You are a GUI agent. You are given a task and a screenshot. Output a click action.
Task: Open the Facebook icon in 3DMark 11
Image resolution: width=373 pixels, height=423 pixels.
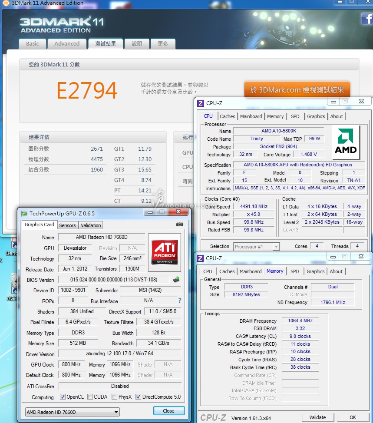point(367,19)
